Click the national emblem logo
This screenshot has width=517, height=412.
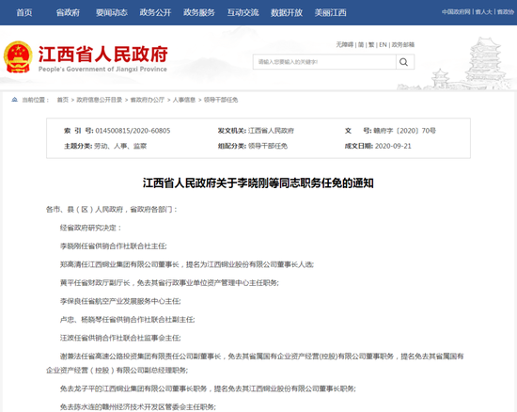tap(18, 57)
